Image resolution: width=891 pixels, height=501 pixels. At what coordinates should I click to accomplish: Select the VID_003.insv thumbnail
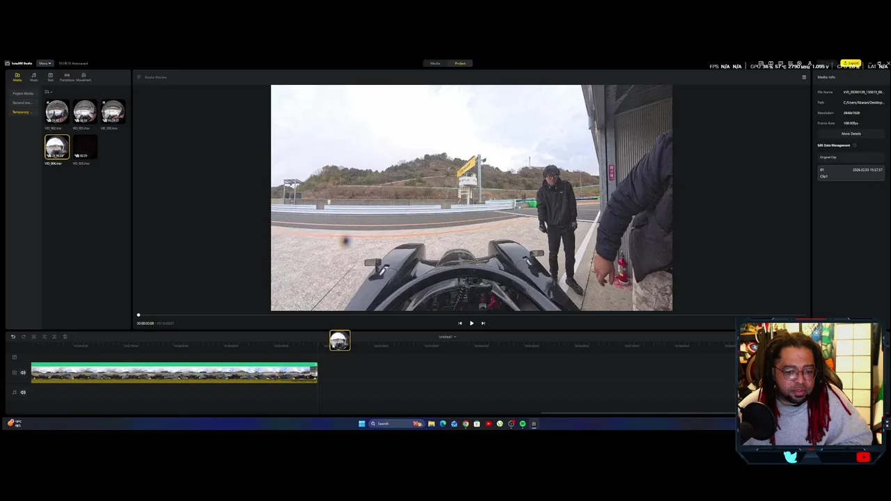pos(113,112)
